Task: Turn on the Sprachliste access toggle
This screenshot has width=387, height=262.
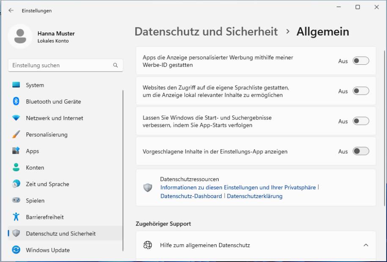Action: pos(360,91)
